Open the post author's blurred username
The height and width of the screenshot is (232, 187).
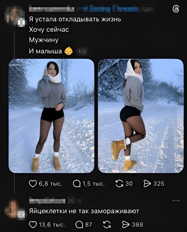[51, 9]
